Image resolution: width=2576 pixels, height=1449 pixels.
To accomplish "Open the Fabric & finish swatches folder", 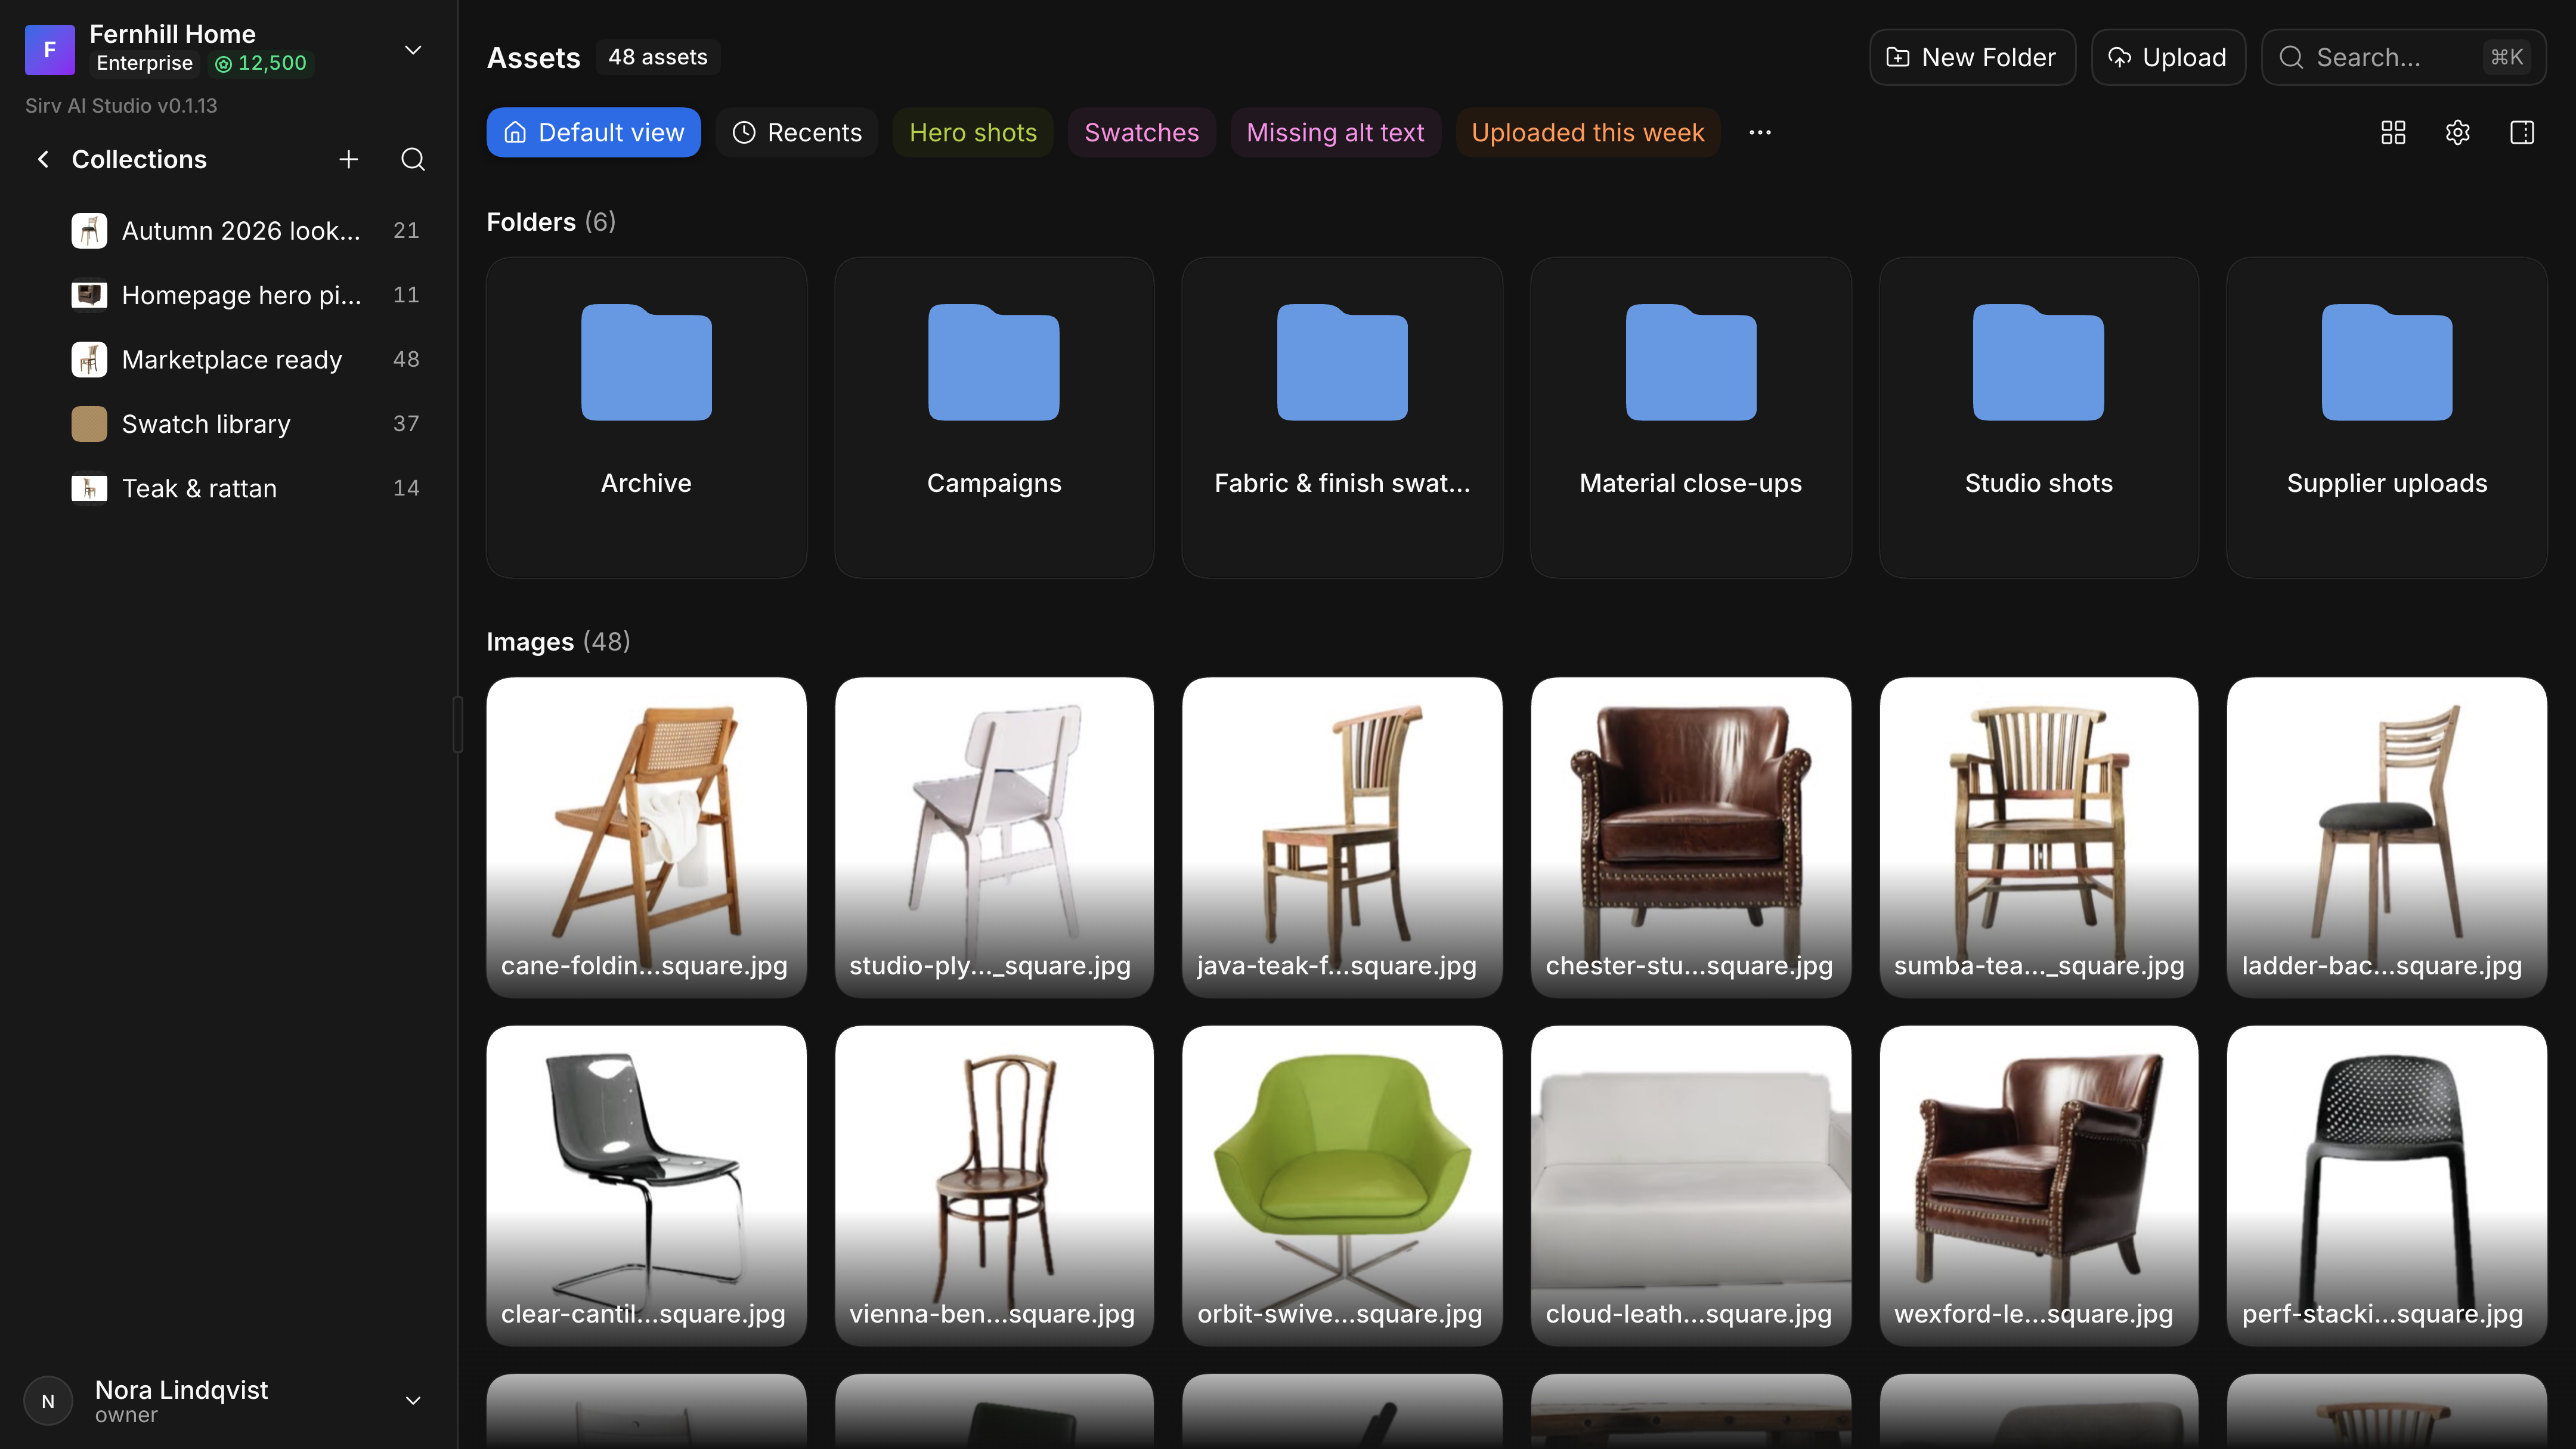I will 1342,417.
